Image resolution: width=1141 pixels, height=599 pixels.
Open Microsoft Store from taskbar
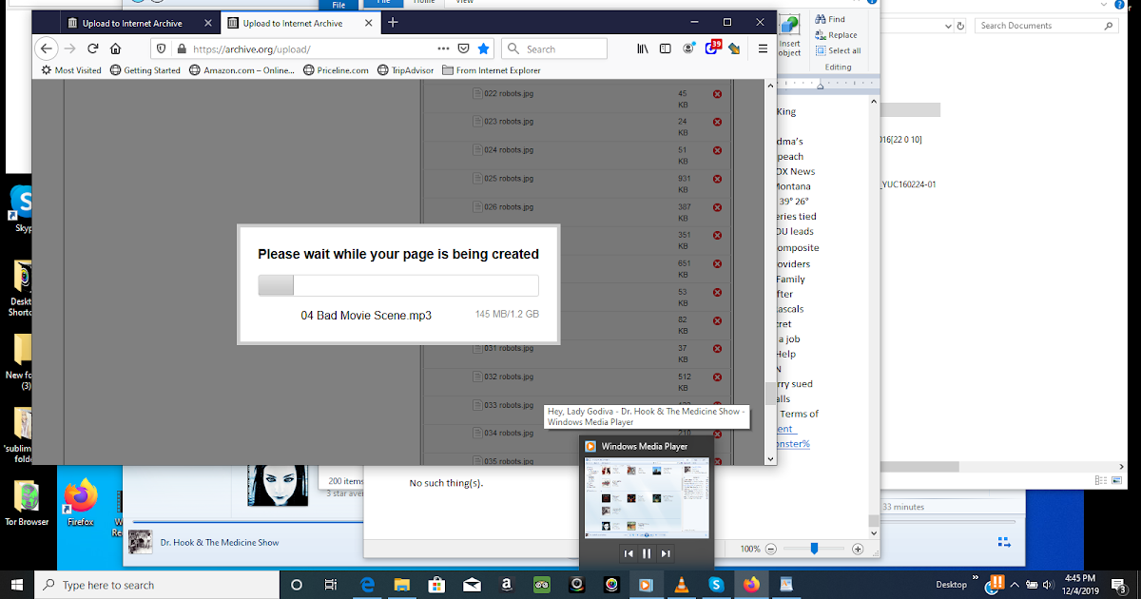point(436,585)
